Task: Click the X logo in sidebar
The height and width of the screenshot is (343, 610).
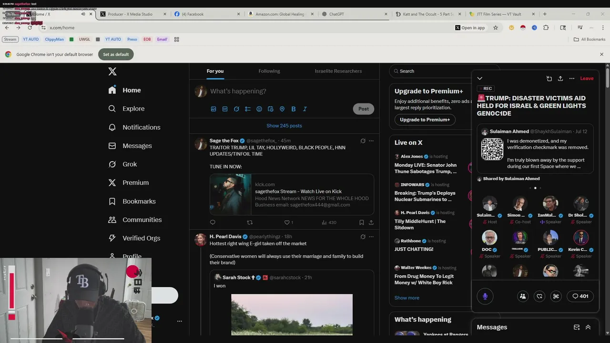Action: point(112,71)
